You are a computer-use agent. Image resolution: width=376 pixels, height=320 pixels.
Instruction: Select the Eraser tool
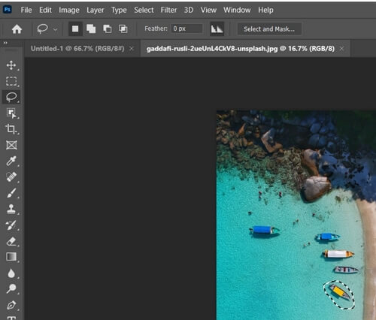[x=11, y=241]
